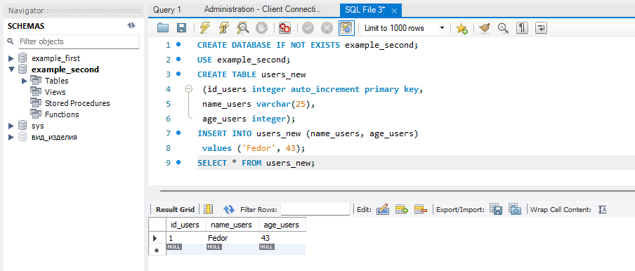
Task: Open Administration - Client Connections tab
Action: pyautogui.click(x=263, y=9)
